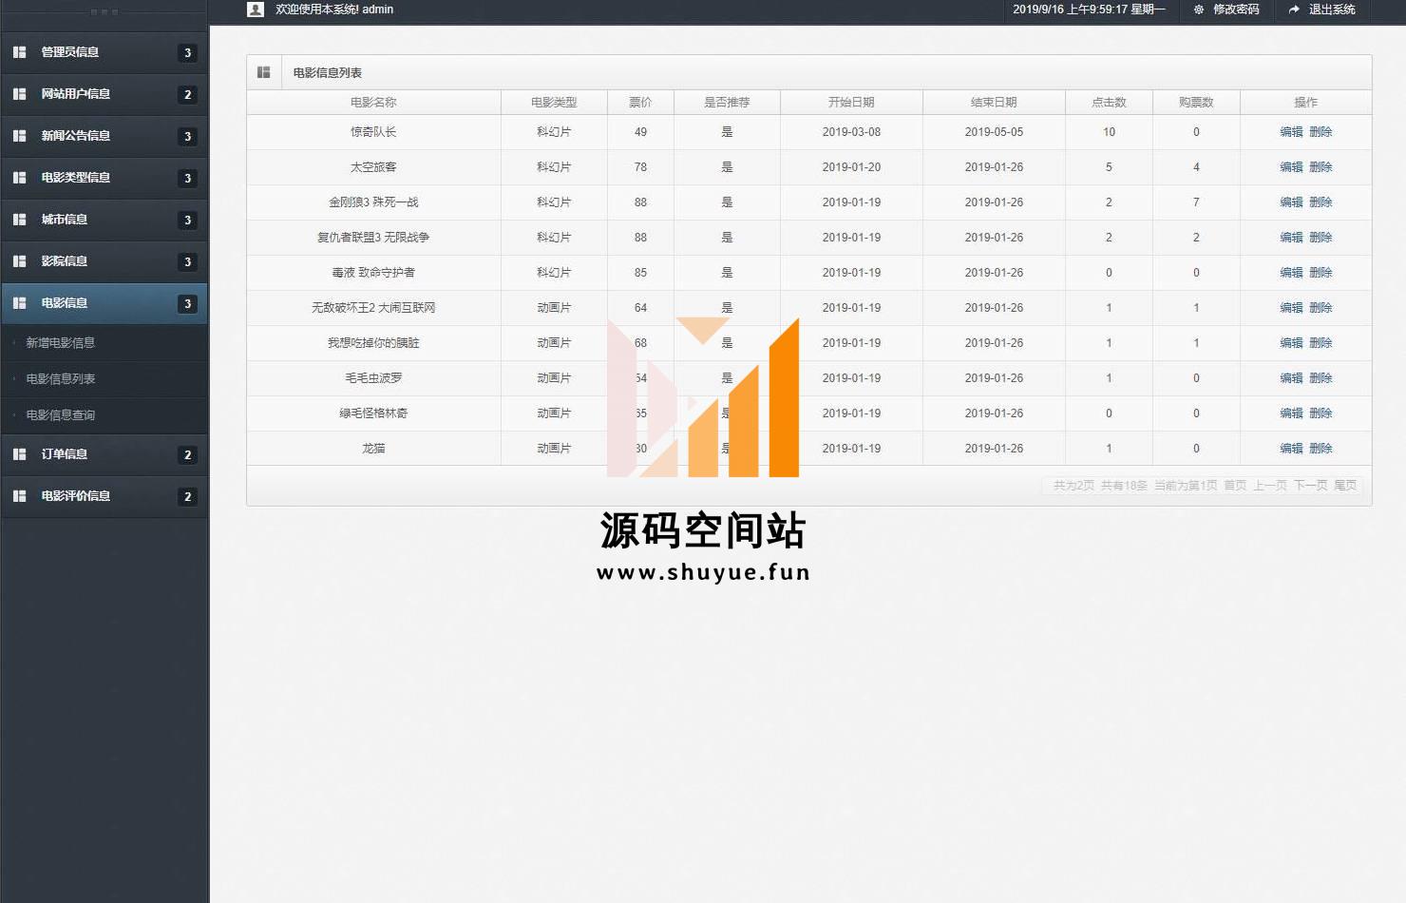Click 编辑 for 太空旅客
The height and width of the screenshot is (903, 1406).
(x=1291, y=167)
